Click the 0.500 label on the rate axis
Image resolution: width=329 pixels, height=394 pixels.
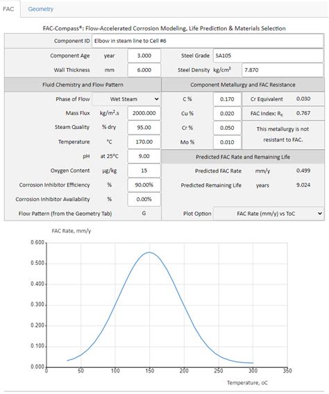tap(37, 263)
